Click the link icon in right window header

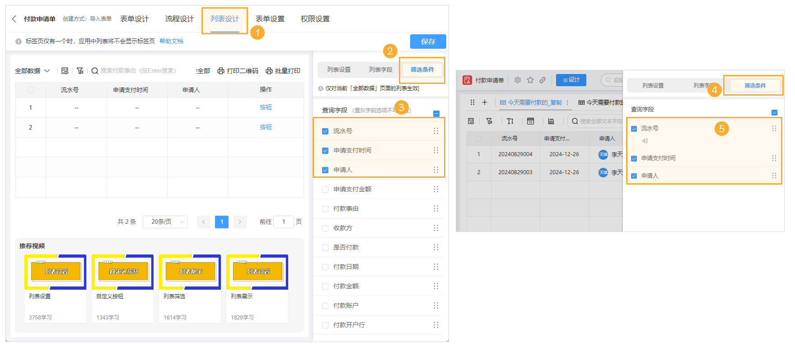coord(542,80)
